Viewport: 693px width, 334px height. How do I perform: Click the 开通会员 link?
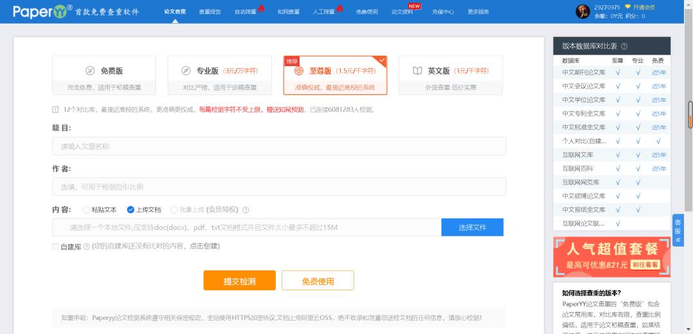pyautogui.click(x=644, y=7)
